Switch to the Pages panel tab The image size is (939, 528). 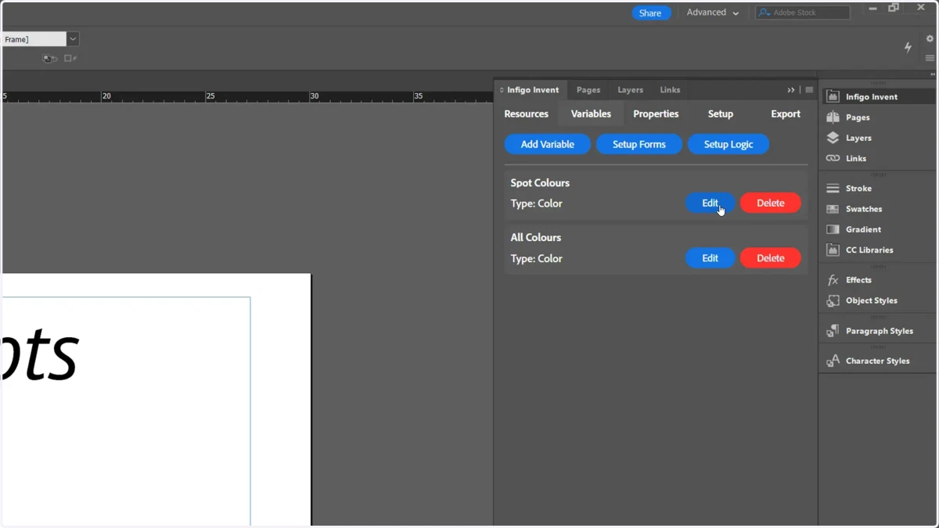pyautogui.click(x=588, y=90)
